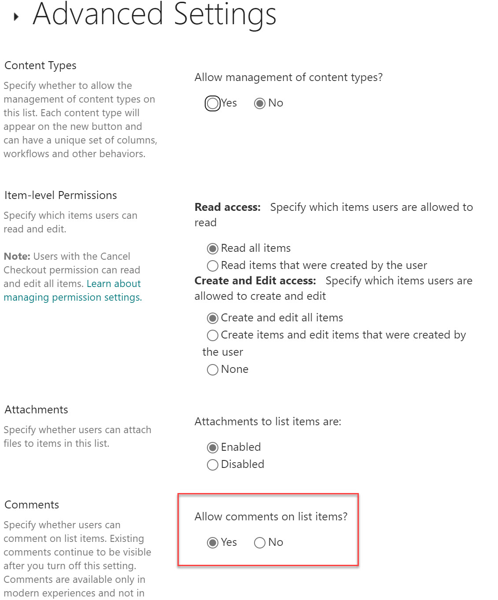The image size is (498, 600).
Task: Select Read items created by the user
Action: coord(213,266)
